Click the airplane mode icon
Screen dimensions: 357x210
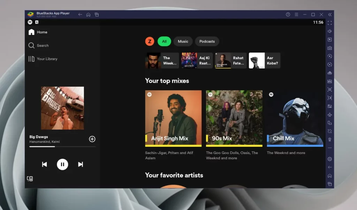point(330,115)
